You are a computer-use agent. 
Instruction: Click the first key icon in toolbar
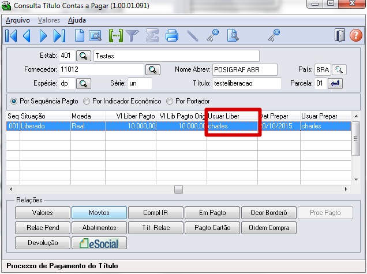tap(212, 35)
